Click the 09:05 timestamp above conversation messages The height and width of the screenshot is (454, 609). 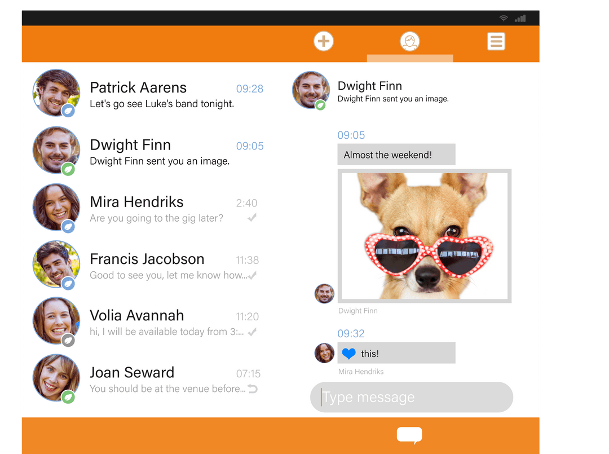pyautogui.click(x=351, y=135)
